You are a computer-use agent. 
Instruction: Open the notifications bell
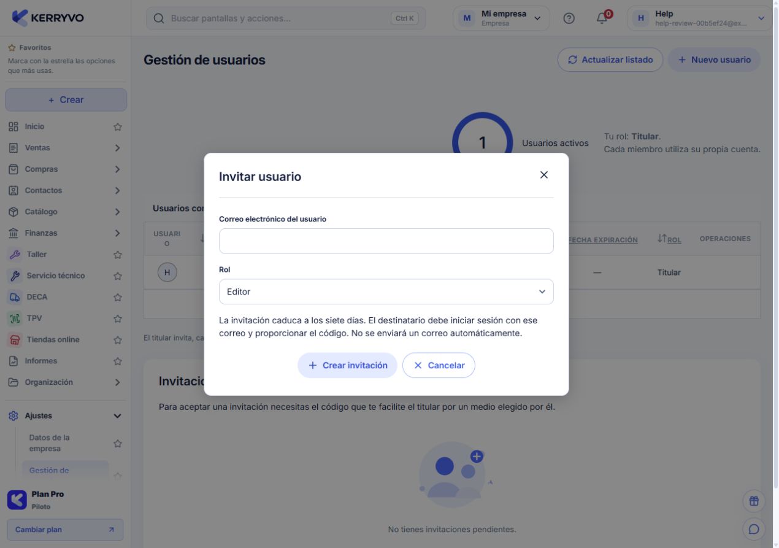(x=603, y=18)
